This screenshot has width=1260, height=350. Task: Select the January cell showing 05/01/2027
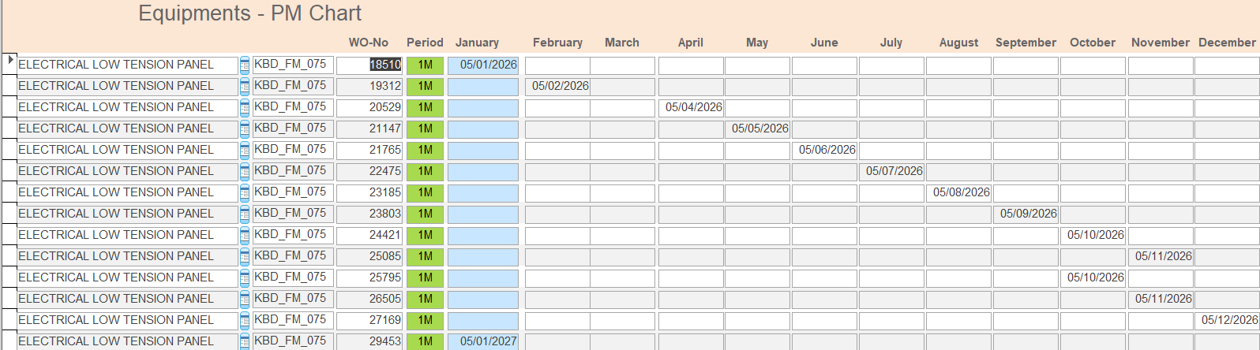click(483, 341)
